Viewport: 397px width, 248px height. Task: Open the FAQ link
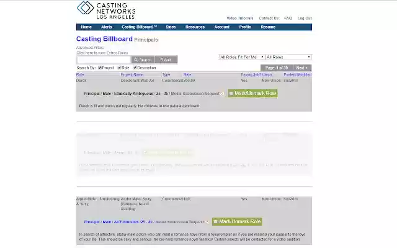click(288, 18)
